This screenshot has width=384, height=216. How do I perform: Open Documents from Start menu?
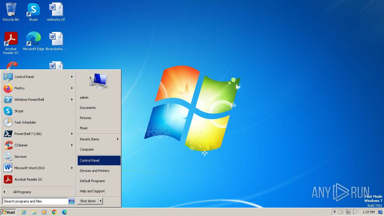pyautogui.click(x=99, y=108)
